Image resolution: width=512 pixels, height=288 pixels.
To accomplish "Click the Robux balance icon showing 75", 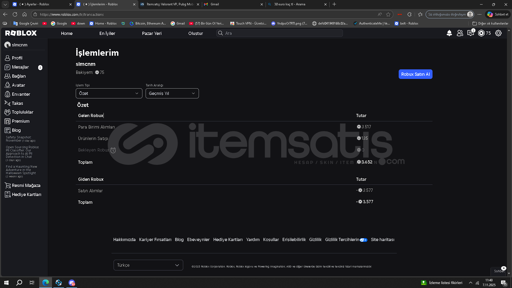I will coord(481,33).
